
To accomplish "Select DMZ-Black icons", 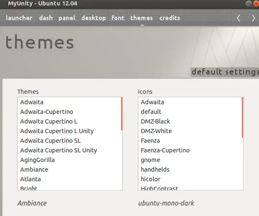I will click(x=190, y=121).
